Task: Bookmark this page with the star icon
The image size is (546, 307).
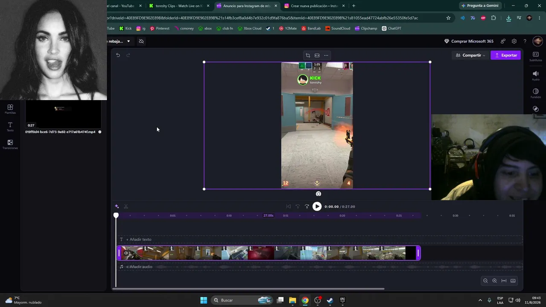Action: pos(448,18)
